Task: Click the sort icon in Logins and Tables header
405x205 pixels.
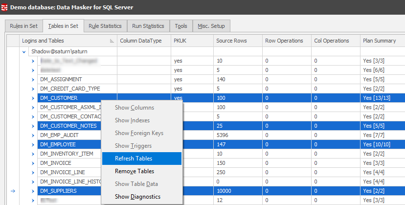Action: click(112, 41)
